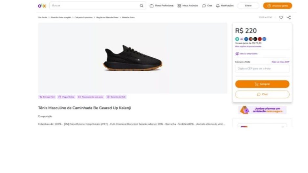Click the Pague Online badge
Viewport: 308px width, 173px height.
(x=66, y=97)
